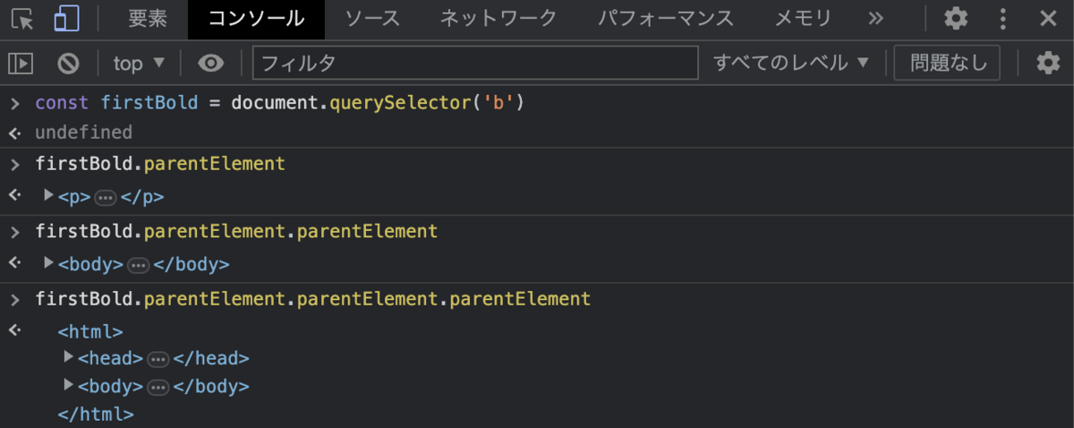The width and height of the screenshot is (1074, 428).
Task: Expand the <head> node in html output
Action: pyautogui.click(x=69, y=356)
